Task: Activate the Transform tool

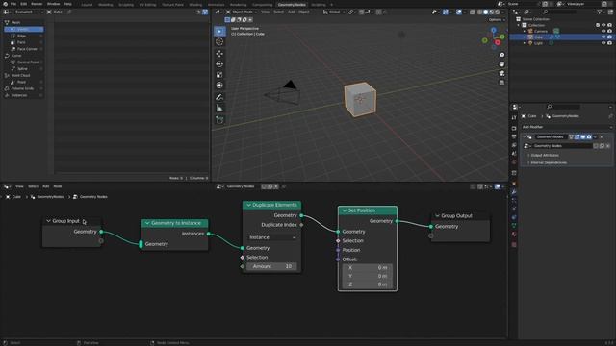Action: coord(219,86)
